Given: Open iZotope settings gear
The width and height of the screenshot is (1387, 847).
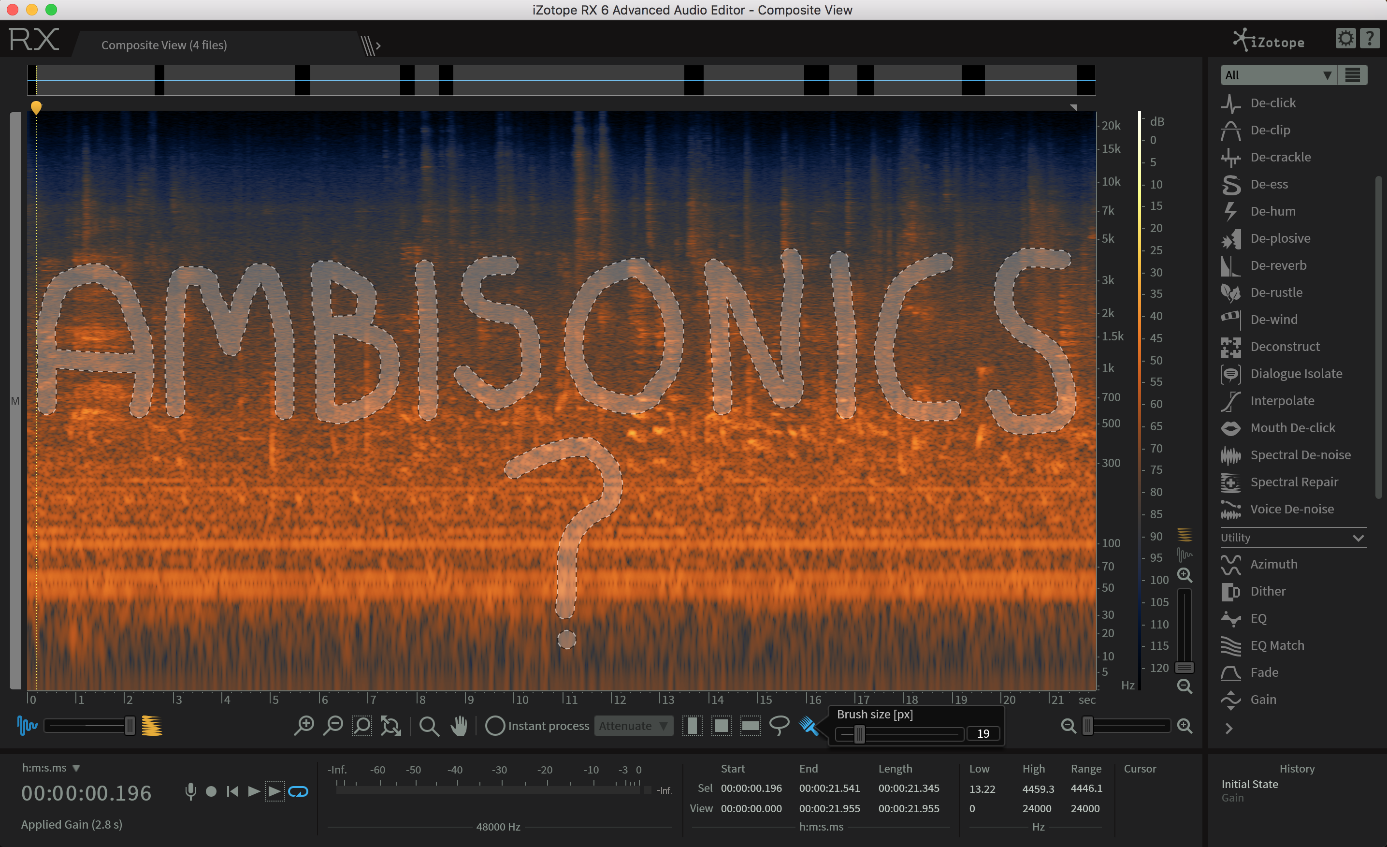Looking at the screenshot, I should 1345,39.
